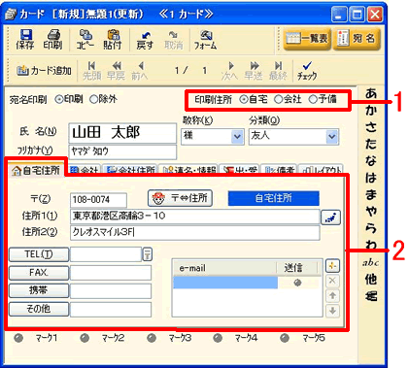408x368 pixels.
Task: Toggle マーク4 indicator
Action: click(x=218, y=338)
